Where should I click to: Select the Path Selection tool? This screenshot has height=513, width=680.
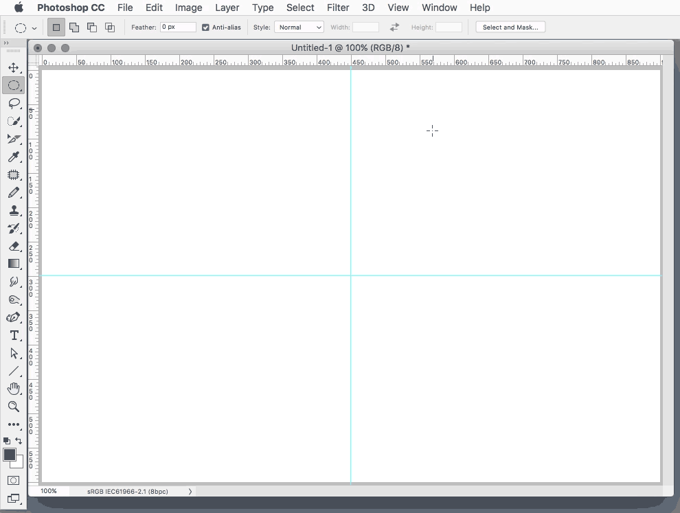pyautogui.click(x=14, y=353)
